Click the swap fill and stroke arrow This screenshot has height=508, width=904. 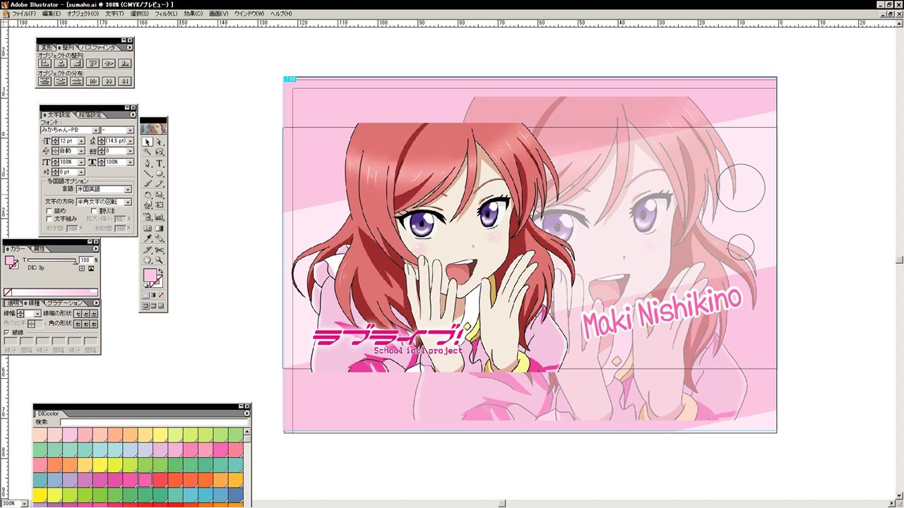point(161,271)
